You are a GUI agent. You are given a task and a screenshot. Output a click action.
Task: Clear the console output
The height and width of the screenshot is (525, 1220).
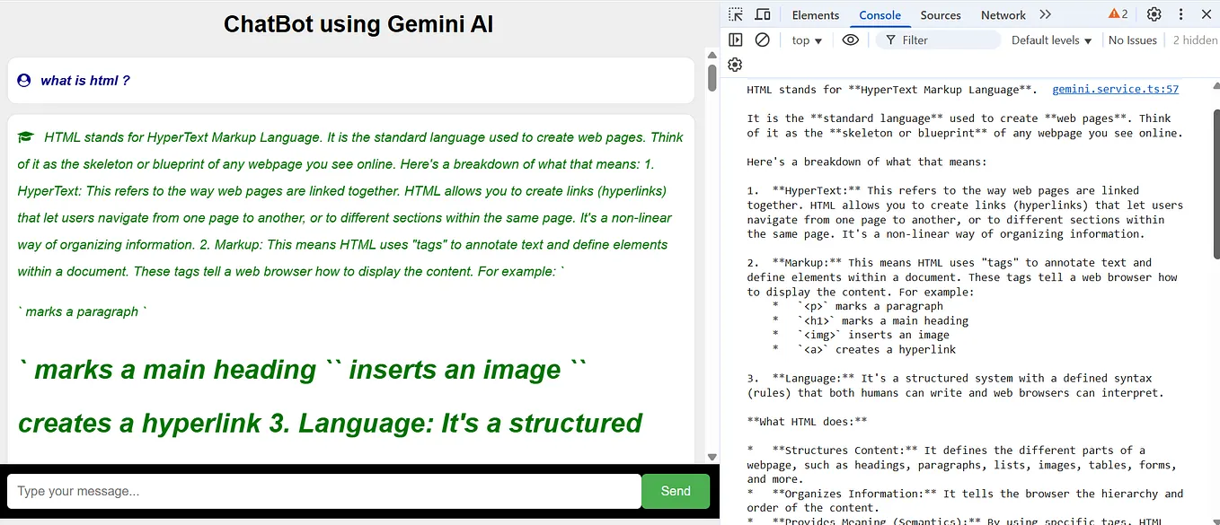coord(762,39)
